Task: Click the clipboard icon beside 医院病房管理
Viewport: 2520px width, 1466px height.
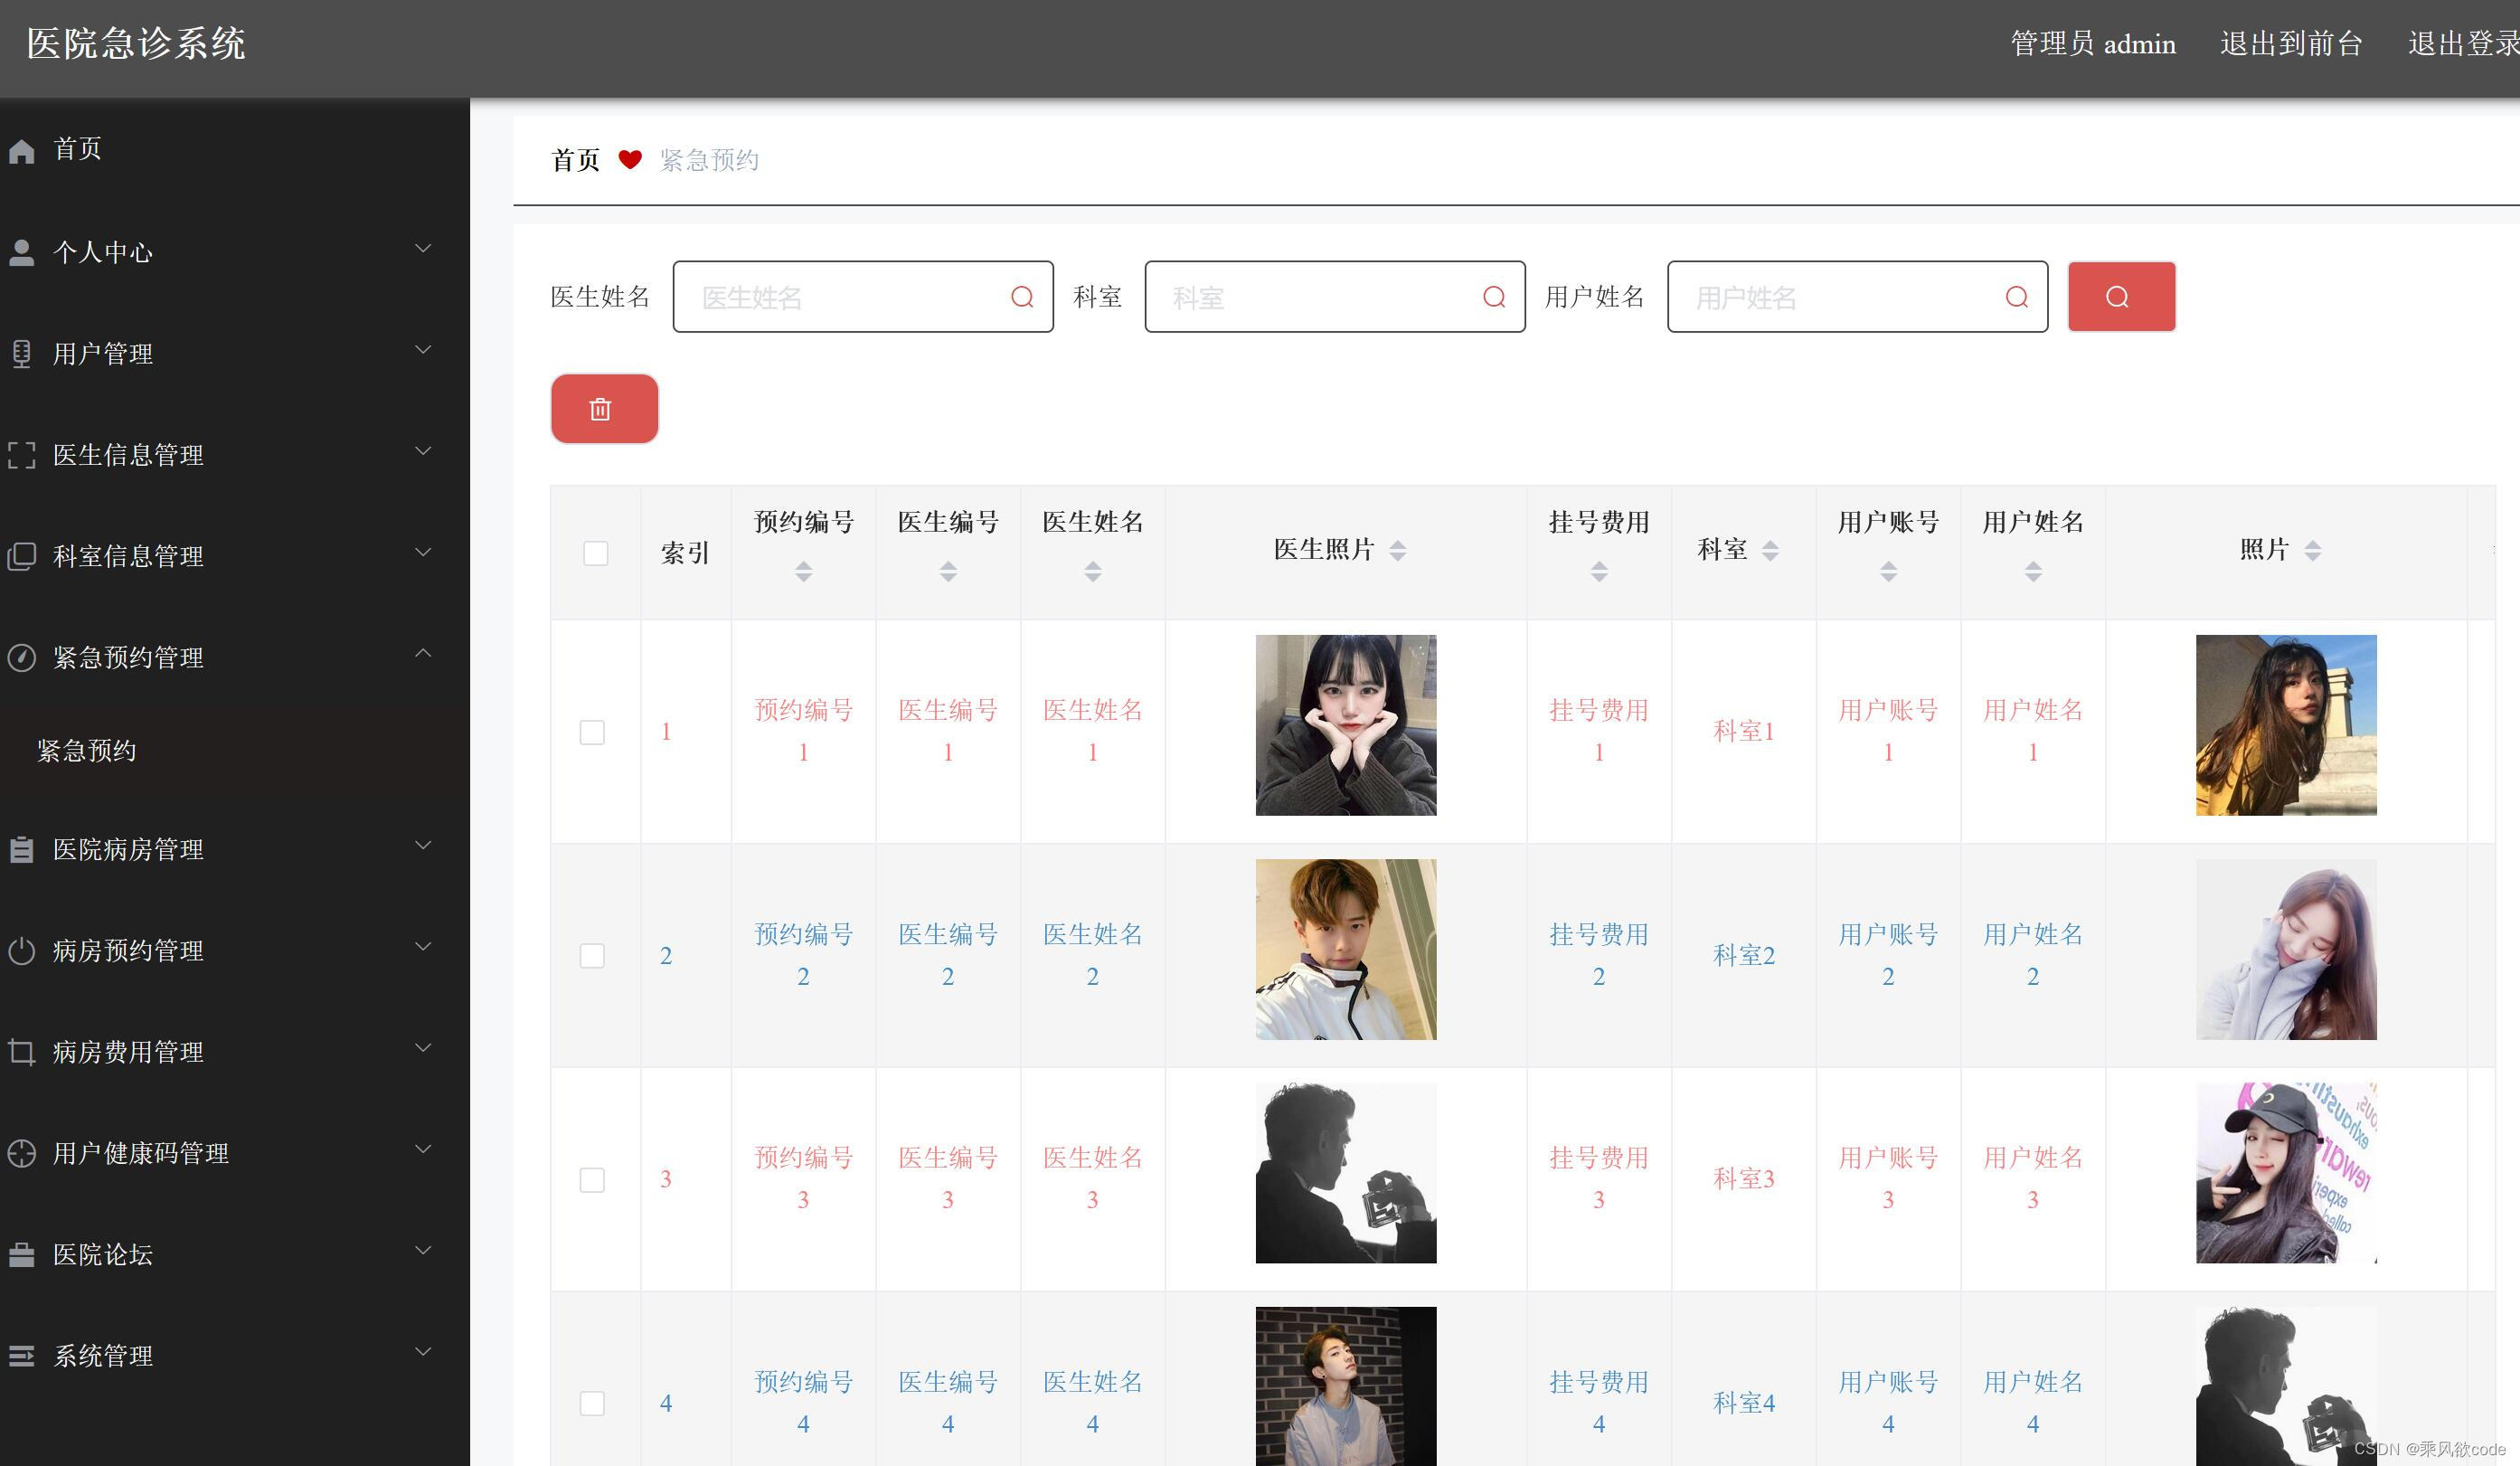Action: pos(22,850)
